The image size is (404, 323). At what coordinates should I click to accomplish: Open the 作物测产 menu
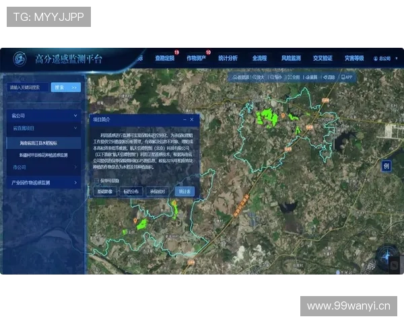197,59
